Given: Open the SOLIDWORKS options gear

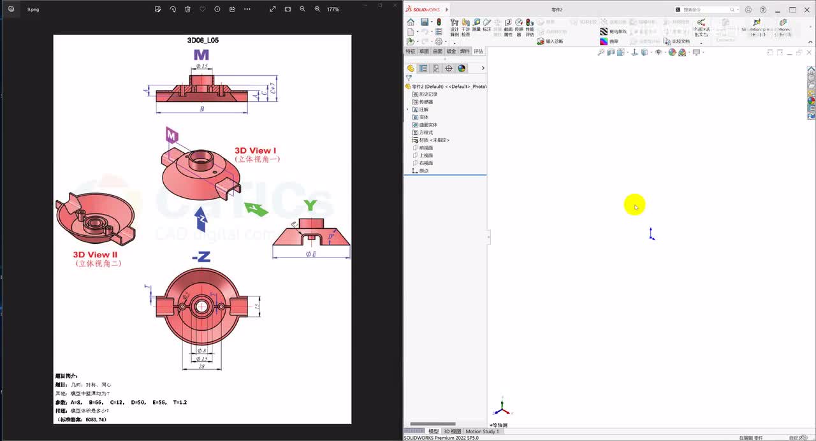Looking at the screenshot, I should coord(438,41).
